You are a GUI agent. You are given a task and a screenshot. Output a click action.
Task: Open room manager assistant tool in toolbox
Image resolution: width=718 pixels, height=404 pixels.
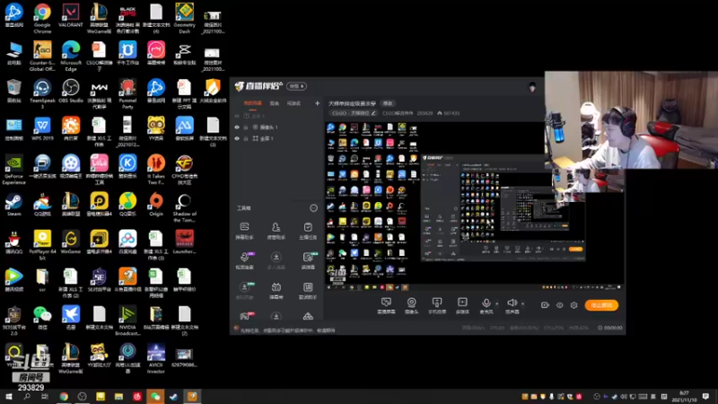pos(276,232)
